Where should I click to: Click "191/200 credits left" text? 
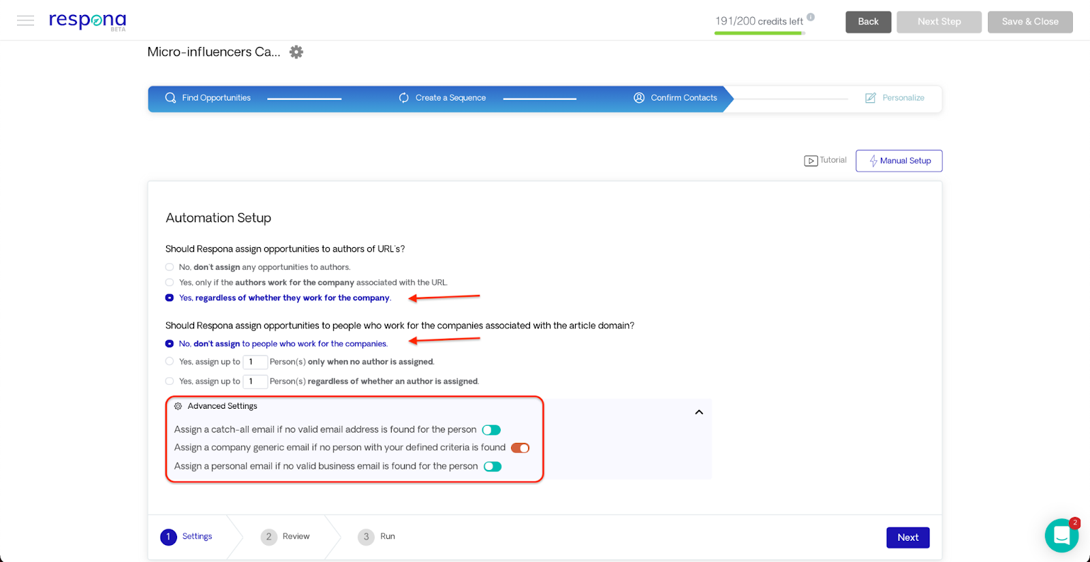point(759,21)
